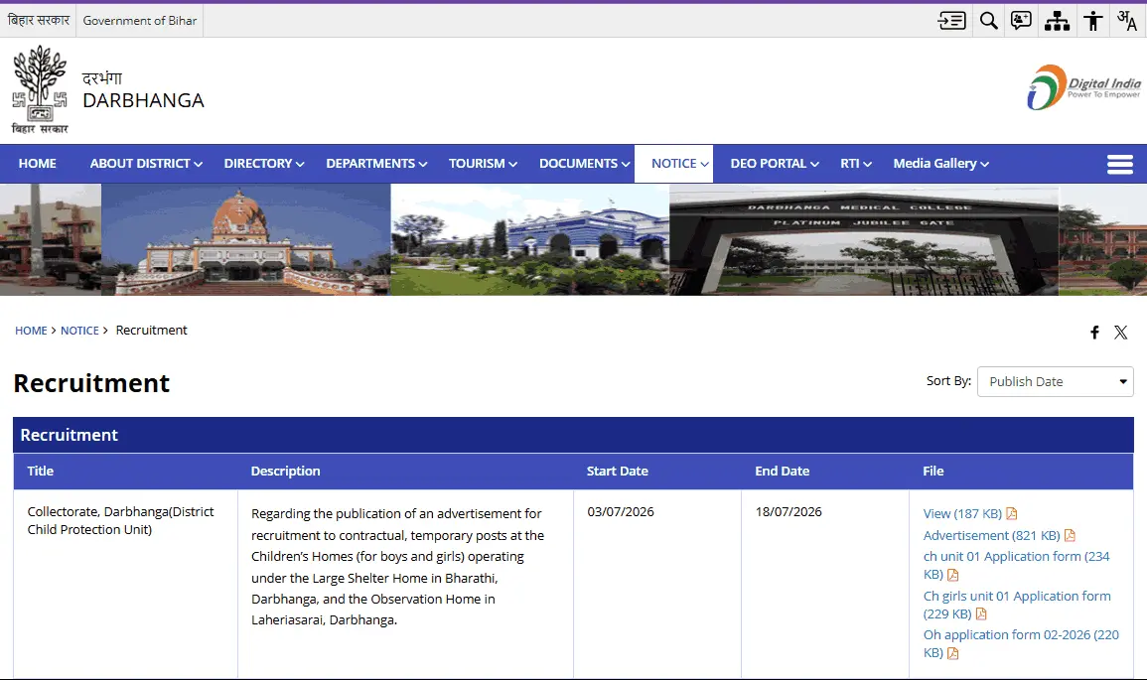Open the hamburger menu icon
The height and width of the screenshot is (680, 1147).
(x=1120, y=164)
